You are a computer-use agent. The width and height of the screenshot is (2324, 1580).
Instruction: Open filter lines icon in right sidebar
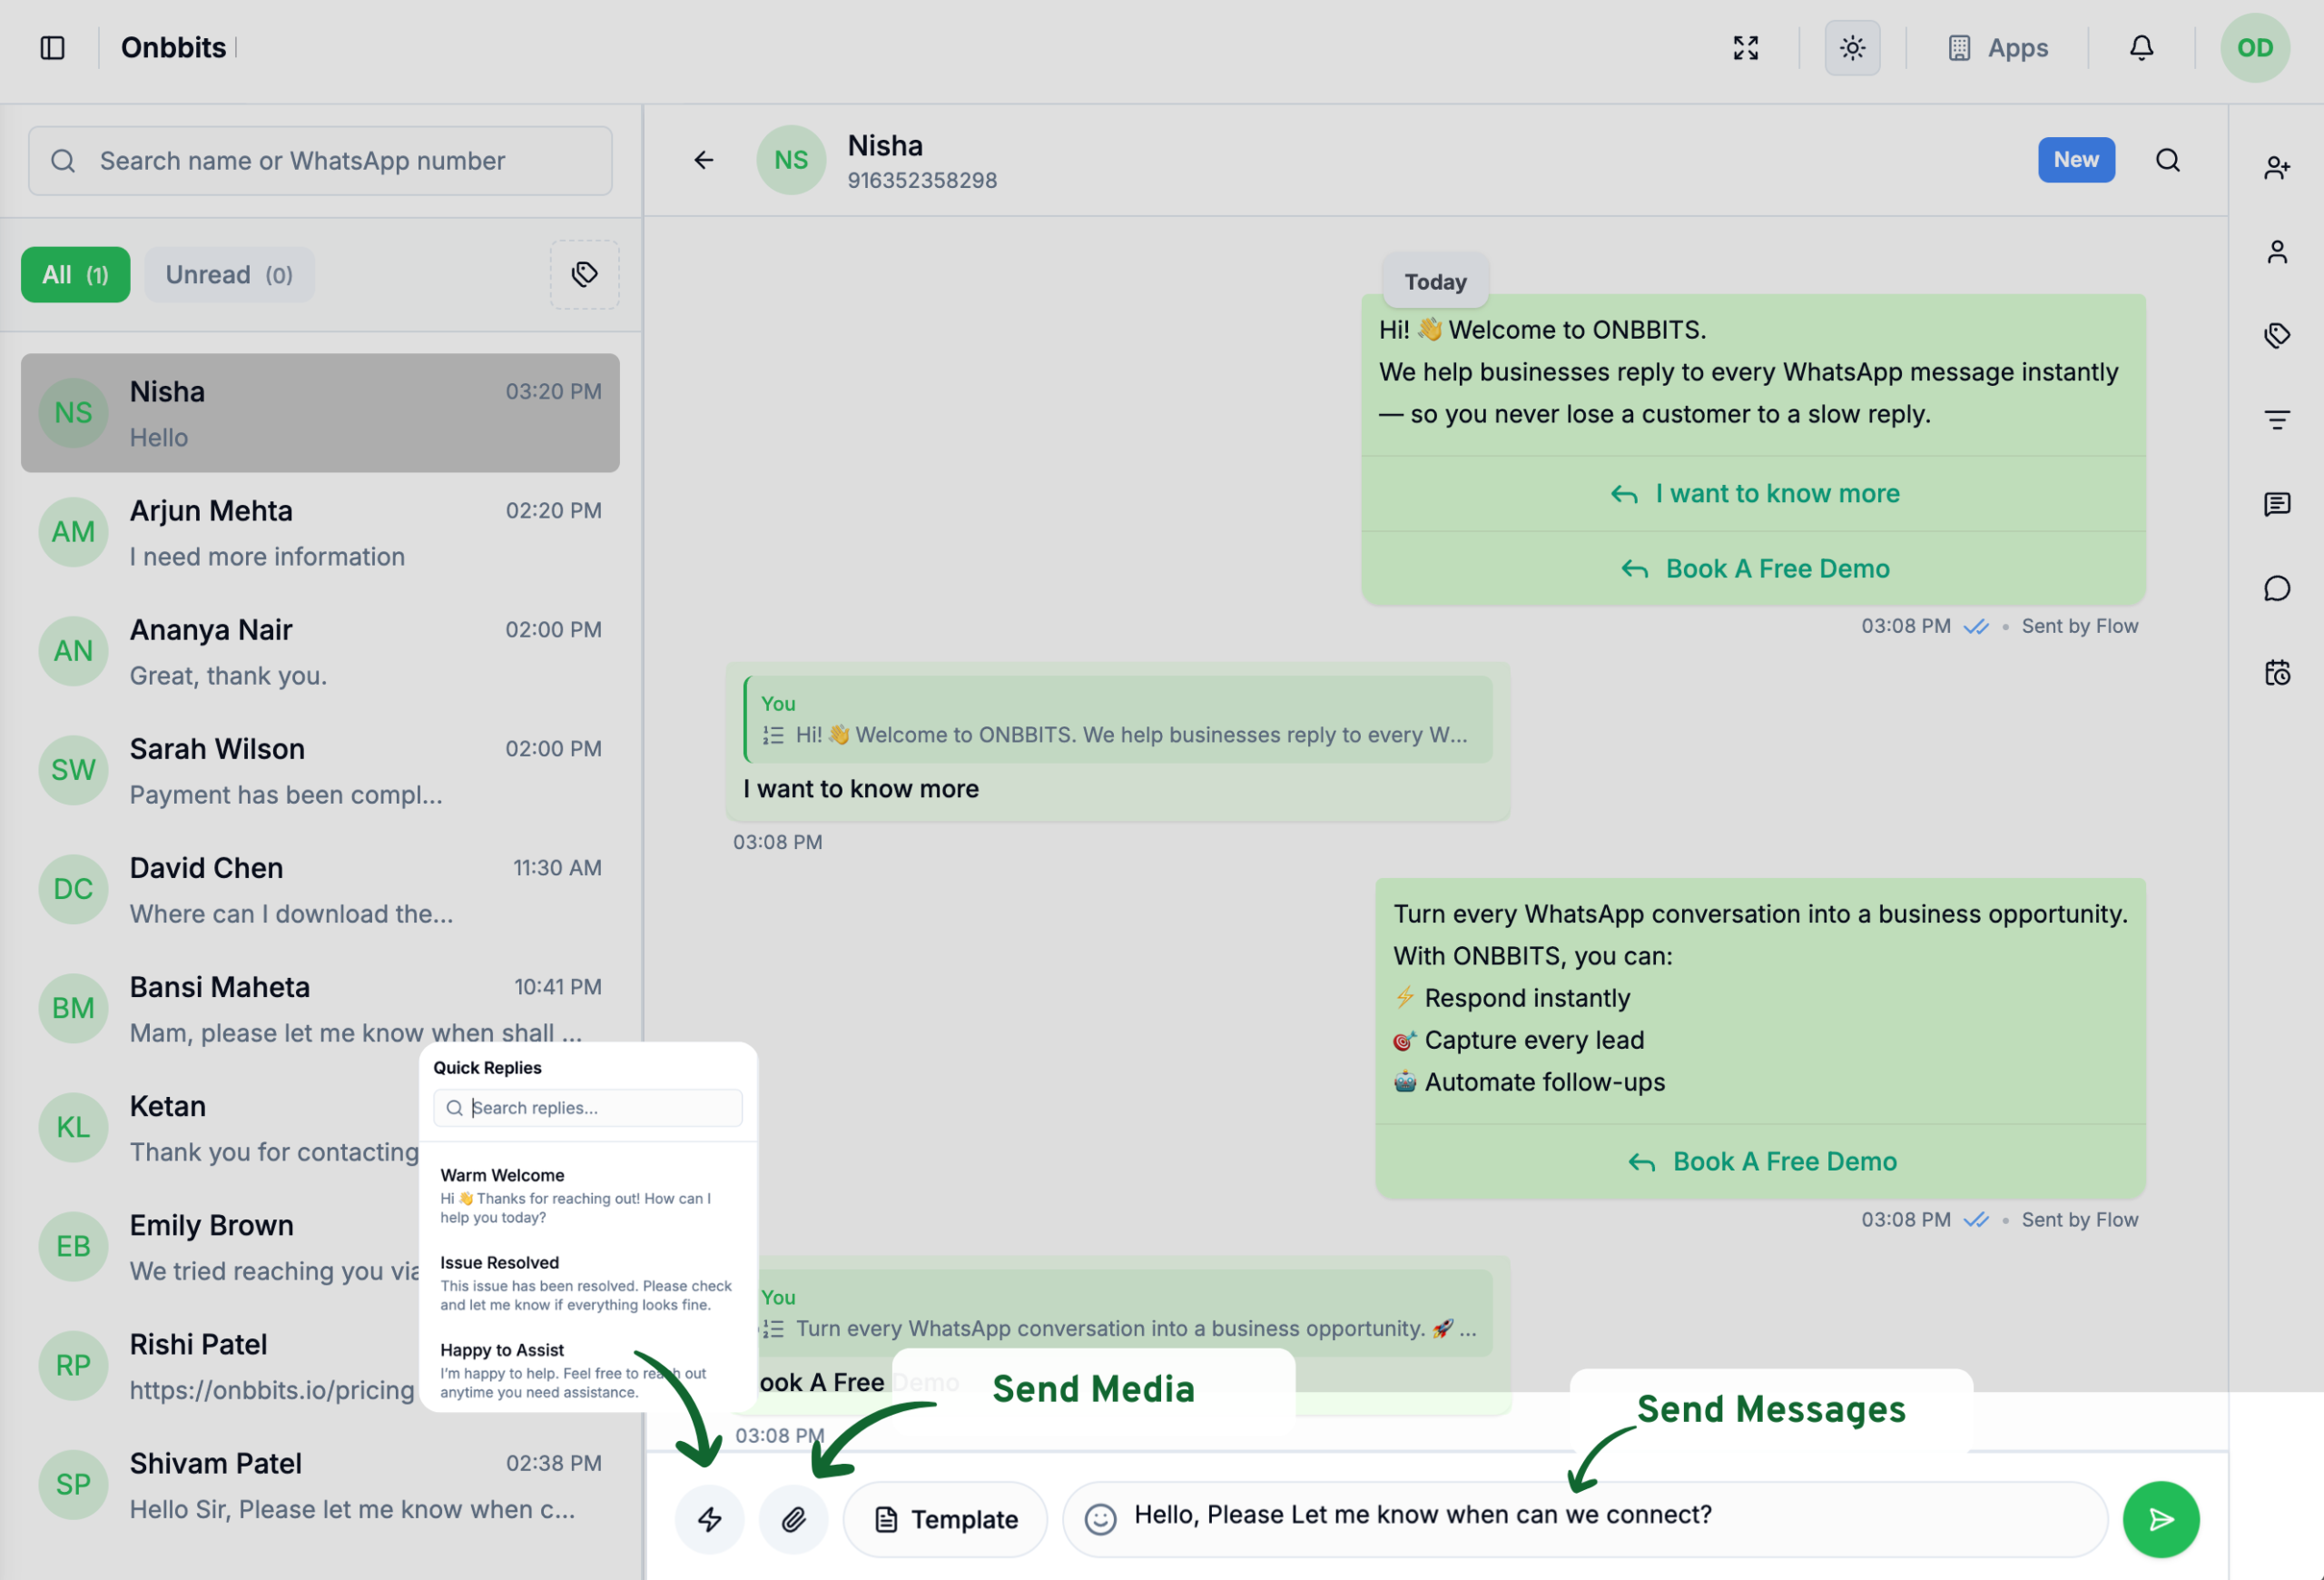[x=2277, y=420]
